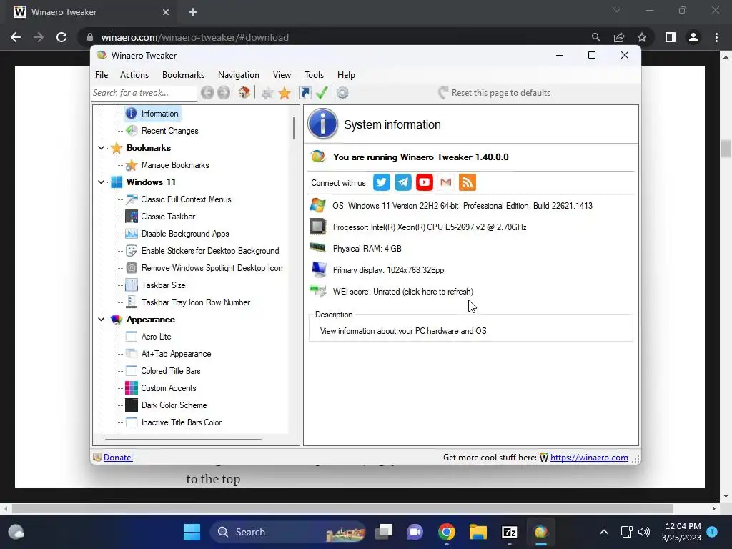Click Reset this page to defaults

495,93
